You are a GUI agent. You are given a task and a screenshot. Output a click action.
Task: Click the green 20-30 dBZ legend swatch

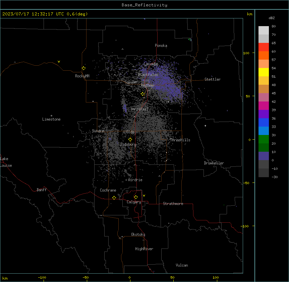click(x=264, y=139)
